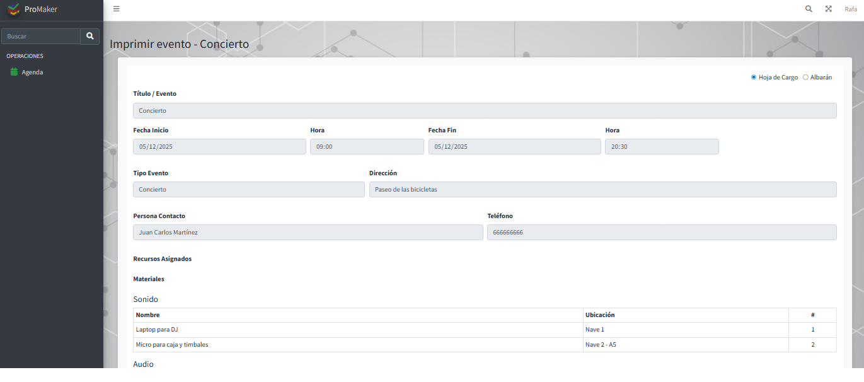
Task: Toggle fullscreen with the expand icon
Action: [829, 9]
